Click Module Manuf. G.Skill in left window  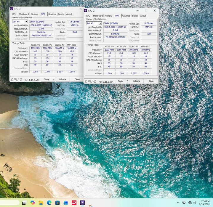pyautogui.click(x=41, y=29)
